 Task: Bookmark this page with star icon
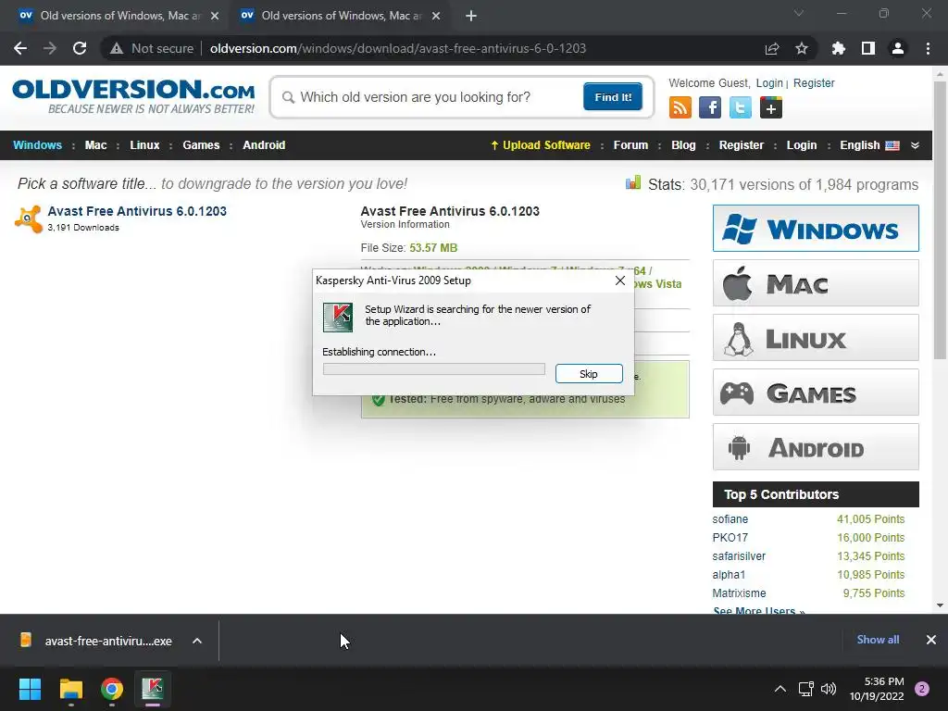pyautogui.click(x=802, y=48)
